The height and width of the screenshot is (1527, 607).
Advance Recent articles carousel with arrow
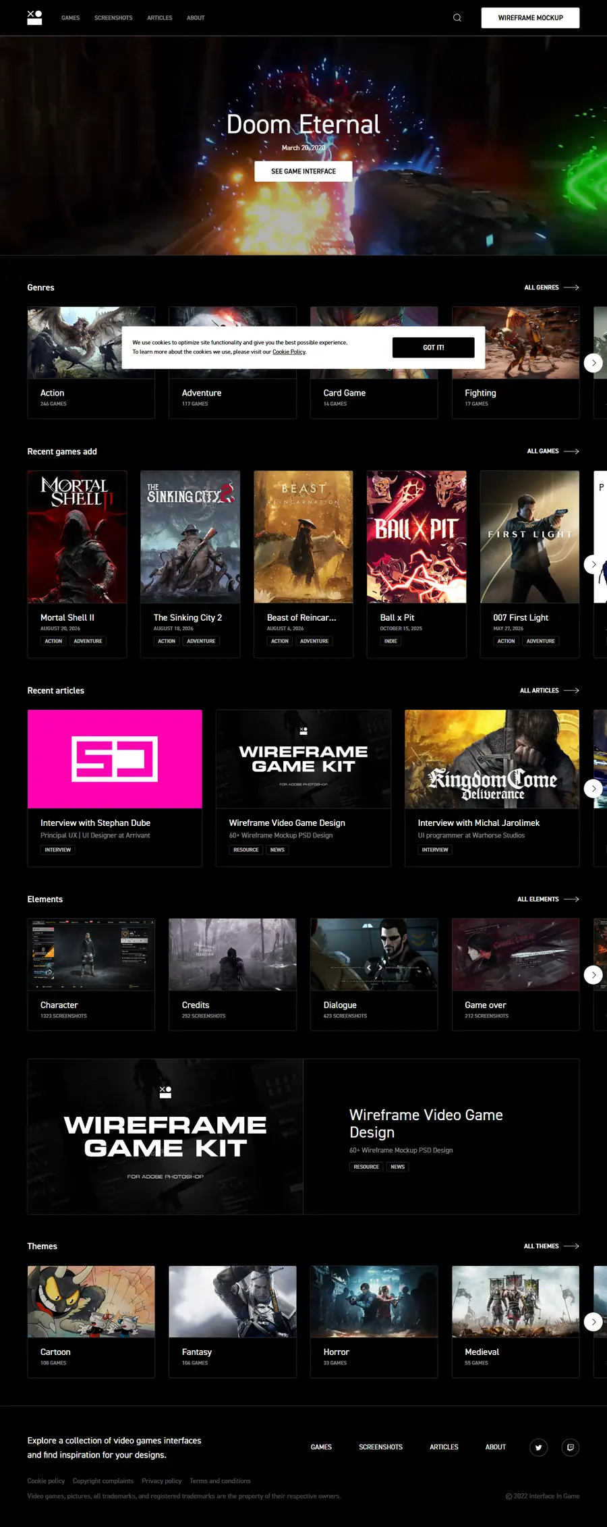593,788
